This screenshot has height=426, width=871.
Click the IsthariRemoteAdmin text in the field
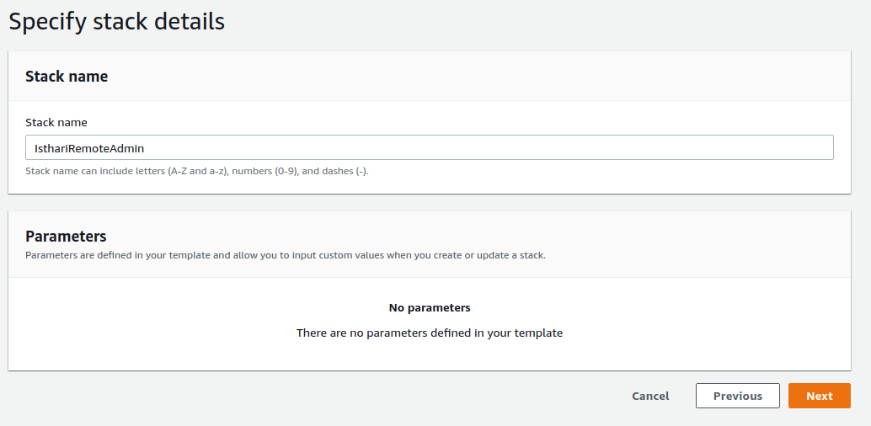click(x=89, y=148)
